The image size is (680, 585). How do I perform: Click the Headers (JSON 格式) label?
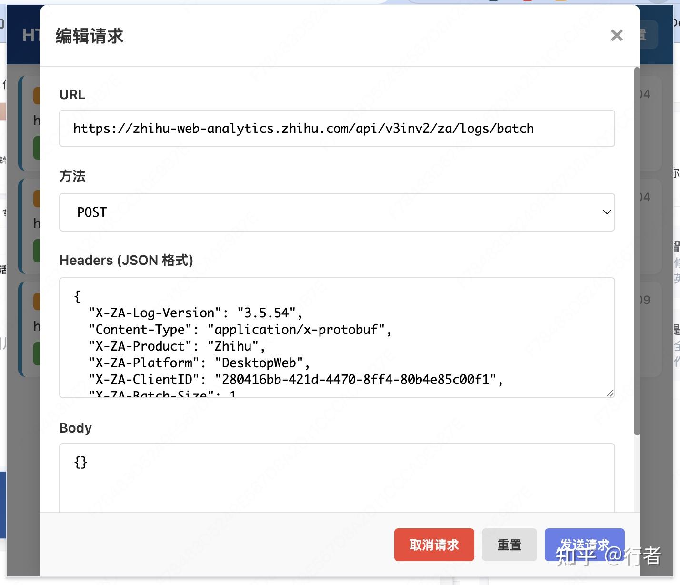click(x=126, y=260)
